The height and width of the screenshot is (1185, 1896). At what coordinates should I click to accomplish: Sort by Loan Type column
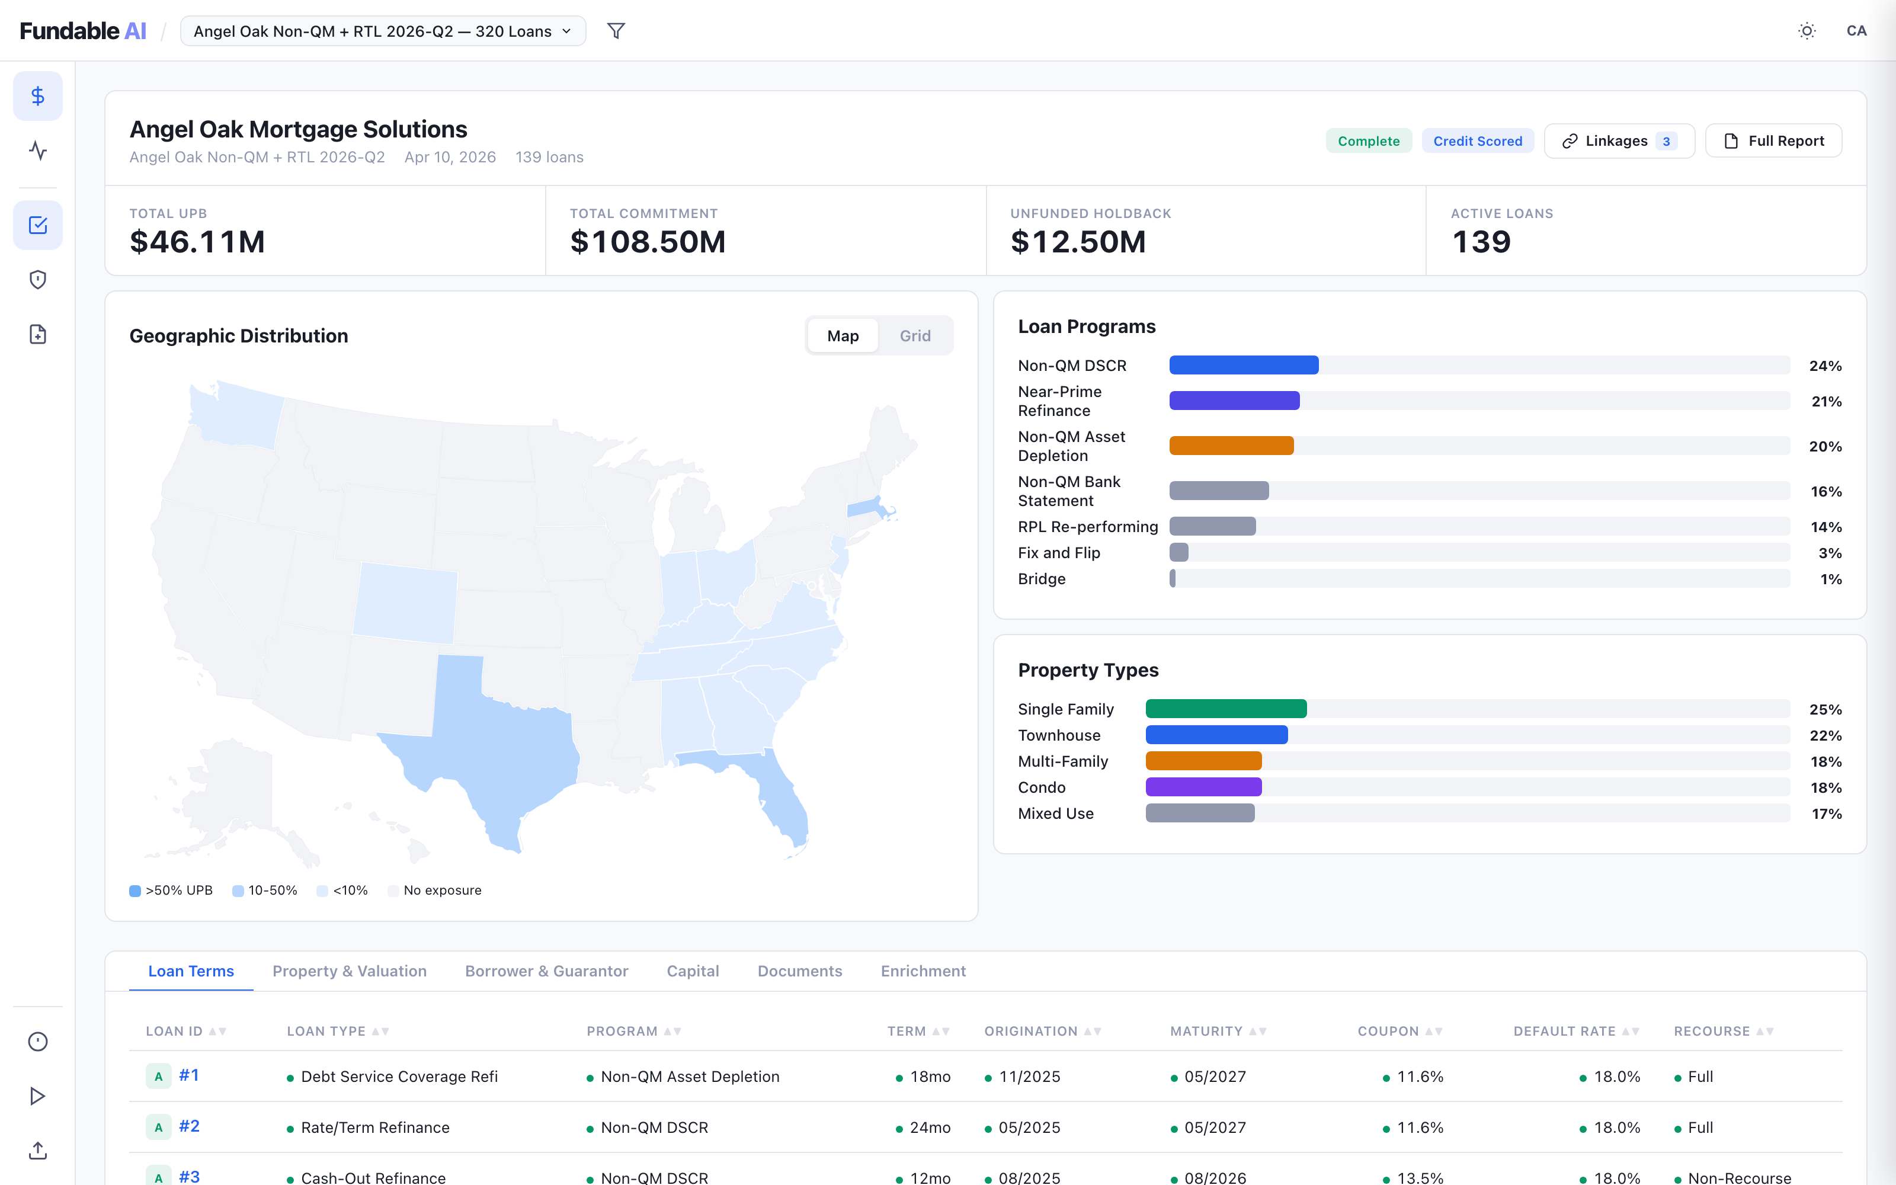pyautogui.click(x=338, y=1032)
